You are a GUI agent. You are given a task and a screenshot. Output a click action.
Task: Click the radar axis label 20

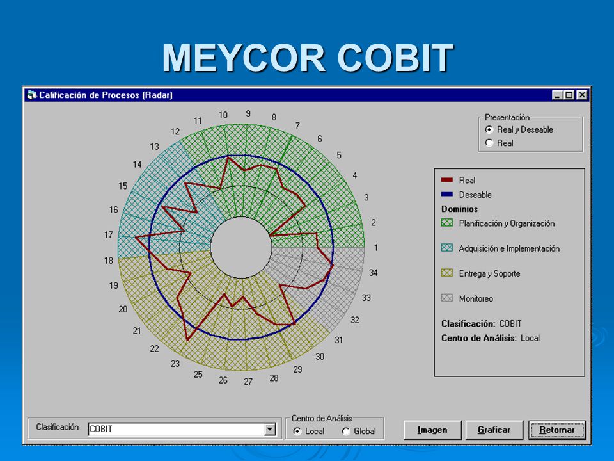click(x=123, y=309)
